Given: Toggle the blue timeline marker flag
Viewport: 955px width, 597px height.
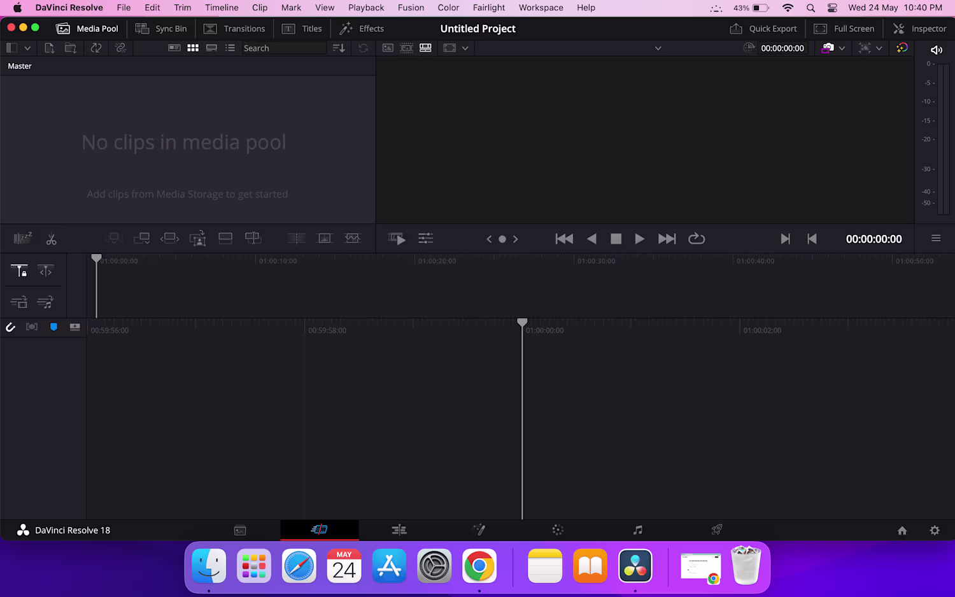Looking at the screenshot, I should pyautogui.click(x=53, y=327).
